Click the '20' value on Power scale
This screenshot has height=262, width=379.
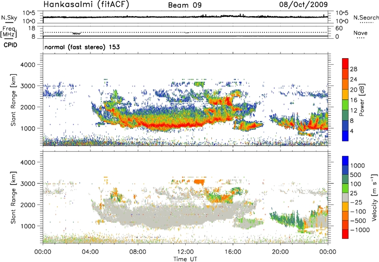click(x=353, y=90)
